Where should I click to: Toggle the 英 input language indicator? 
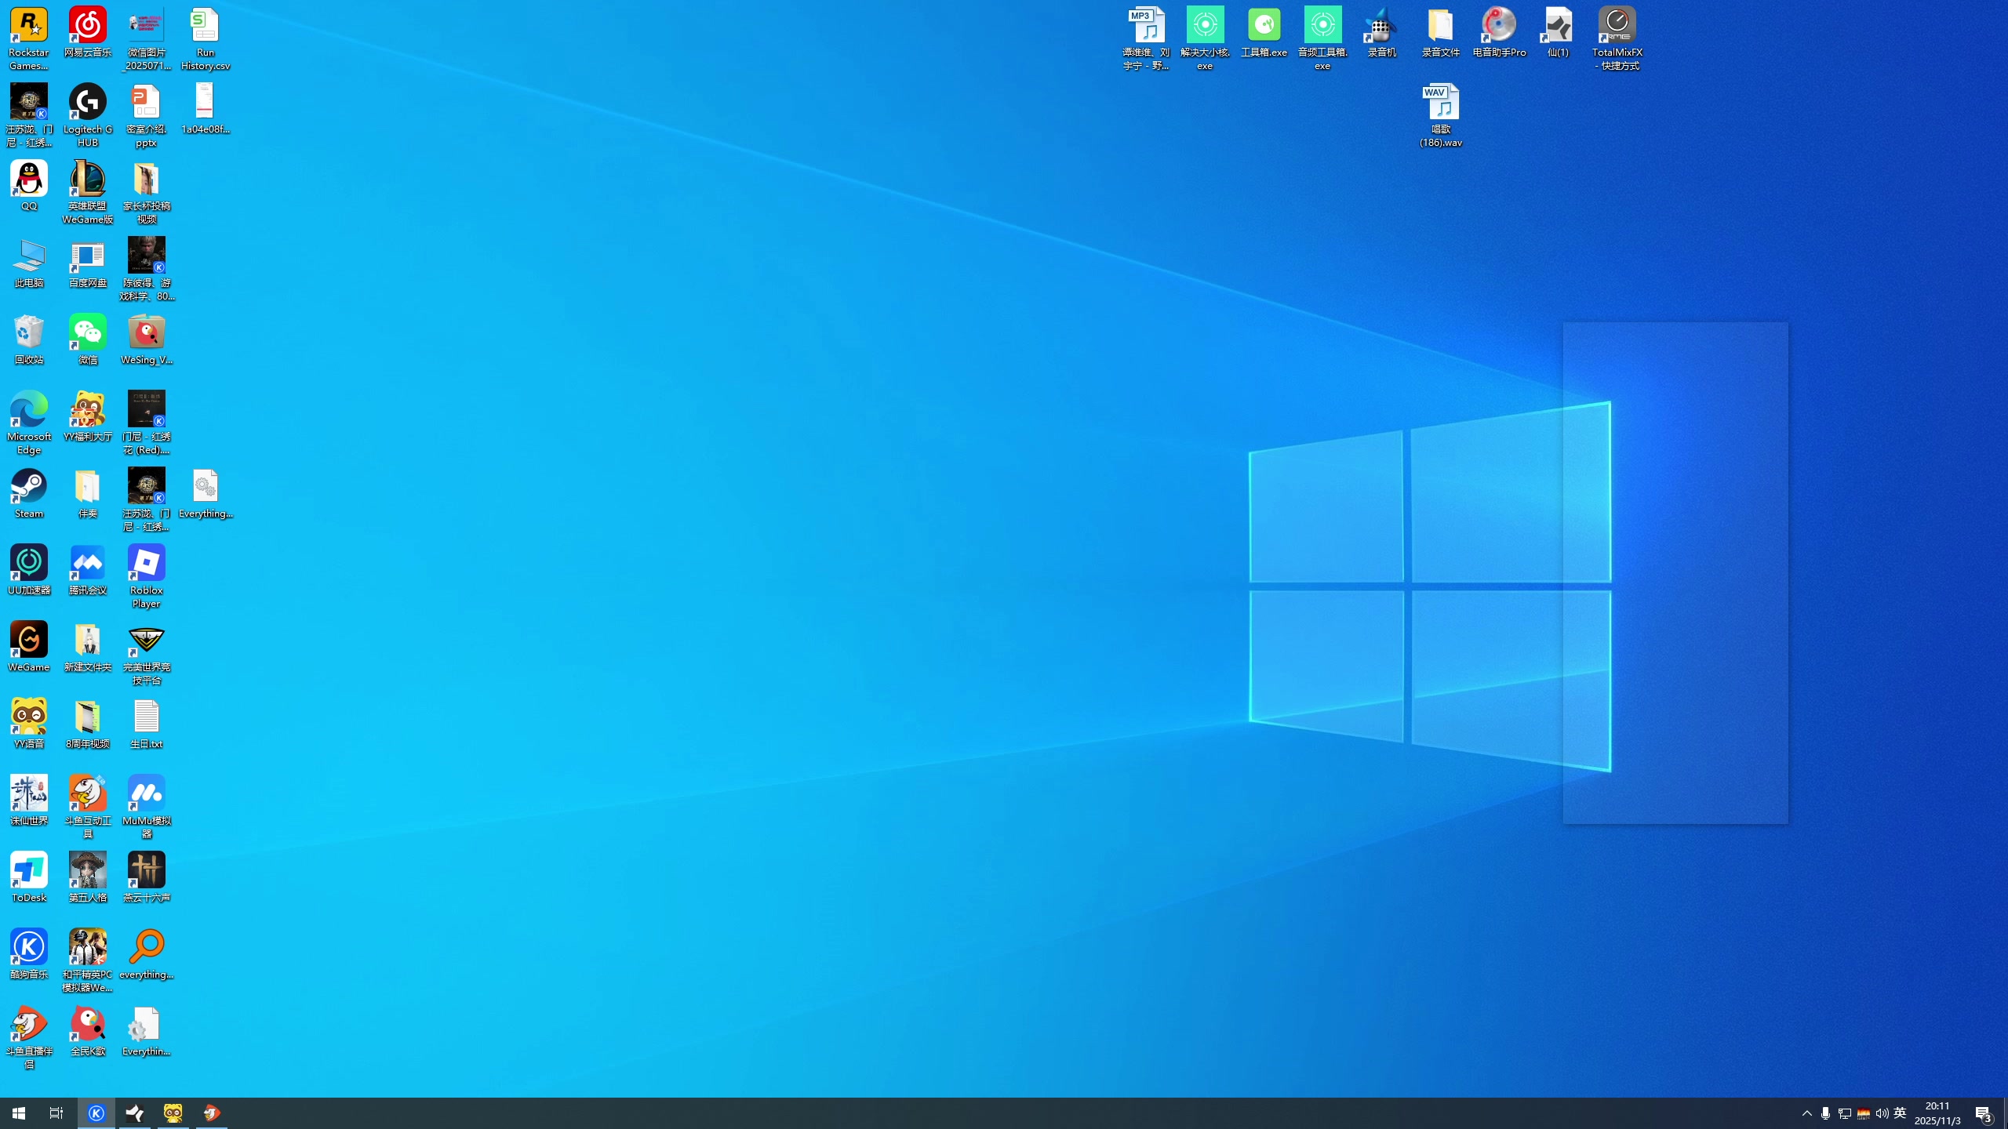[1900, 1113]
